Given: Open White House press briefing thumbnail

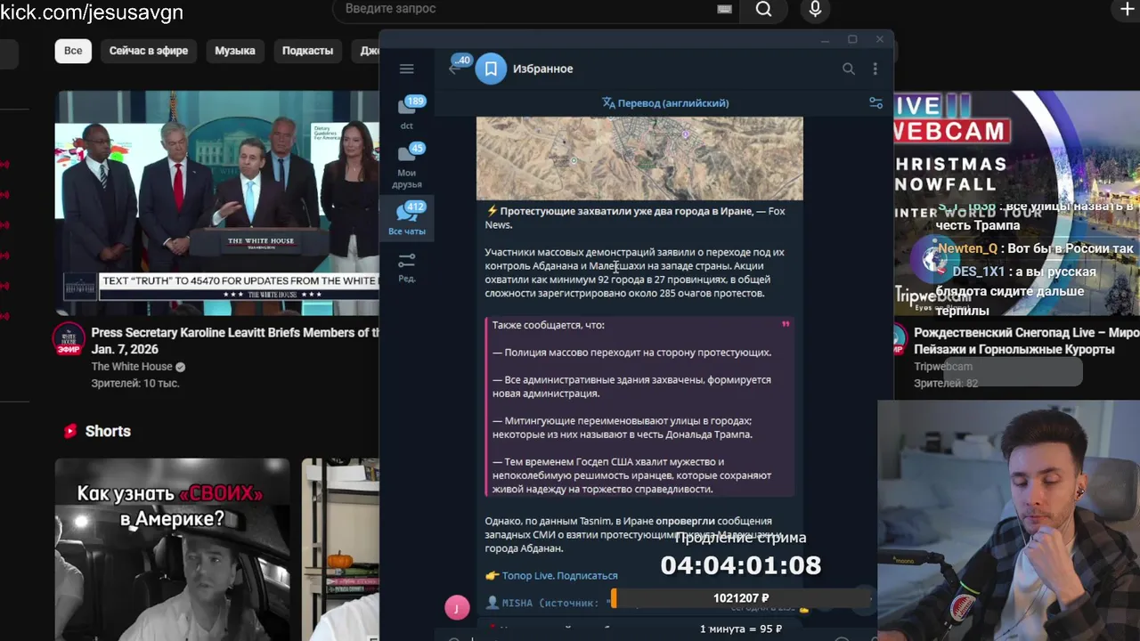Looking at the screenshot, I should [x=217, y=203].
